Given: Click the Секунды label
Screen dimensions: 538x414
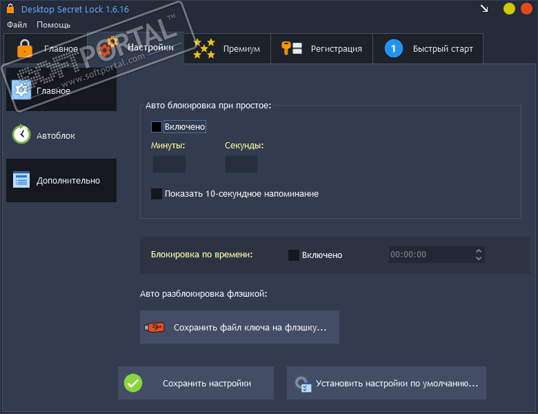Looking at the screenshot, I should click(x=244, y=146).
